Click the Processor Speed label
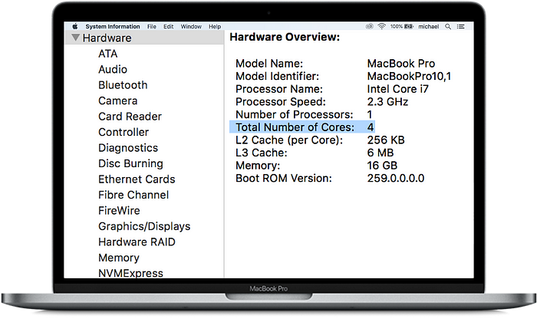537x319 pixels. click(281, 102)
